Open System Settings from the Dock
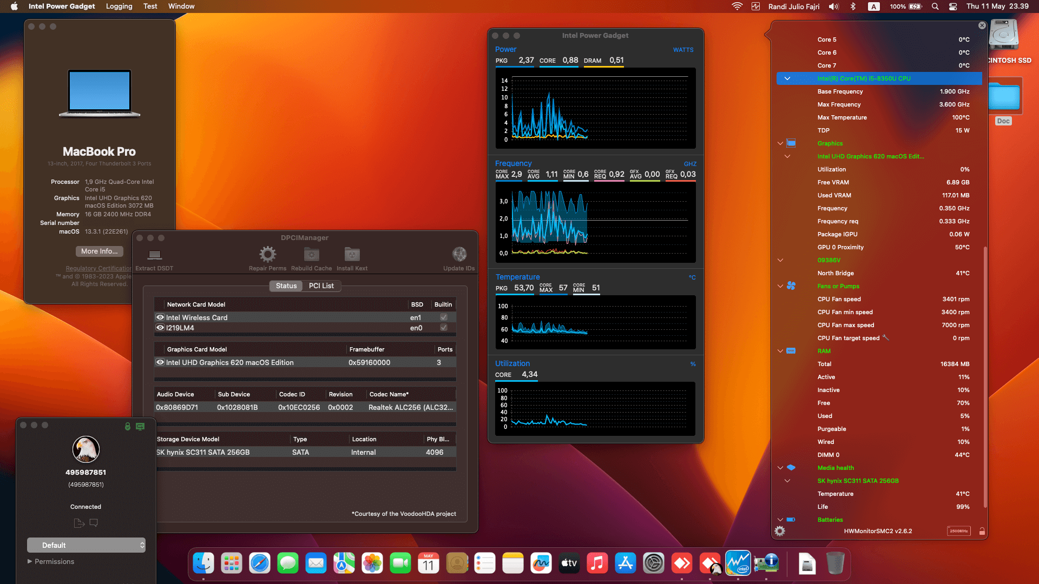 (654, 563)
